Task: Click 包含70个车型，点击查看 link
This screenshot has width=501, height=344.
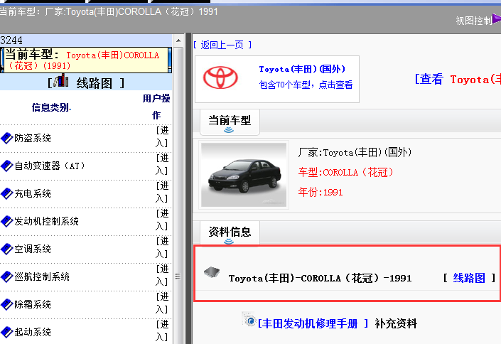Action: (306, 85)
